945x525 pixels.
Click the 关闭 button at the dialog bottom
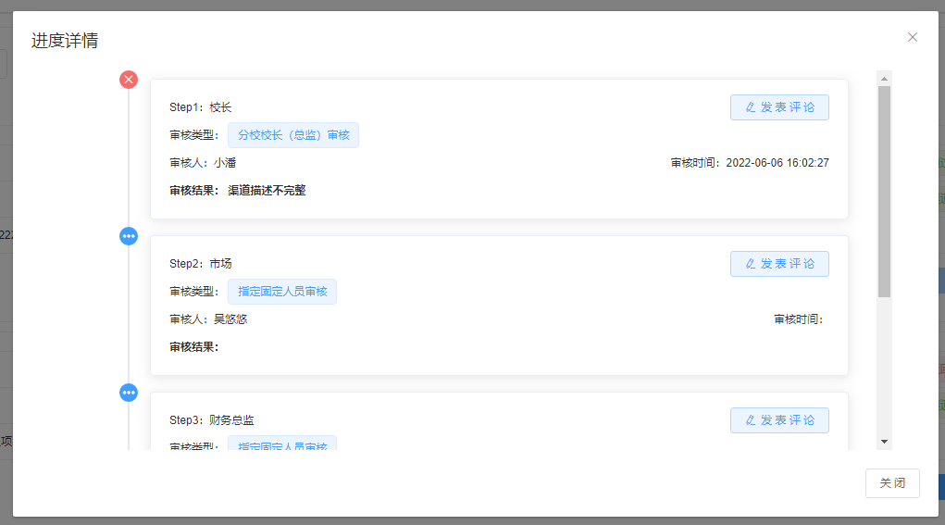[x=892, y=483]
